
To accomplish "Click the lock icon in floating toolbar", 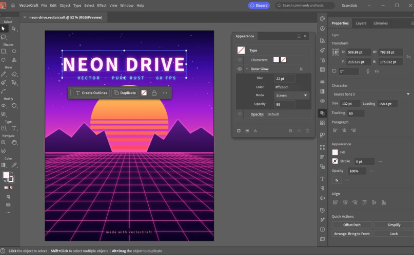I will coord(154,93).
